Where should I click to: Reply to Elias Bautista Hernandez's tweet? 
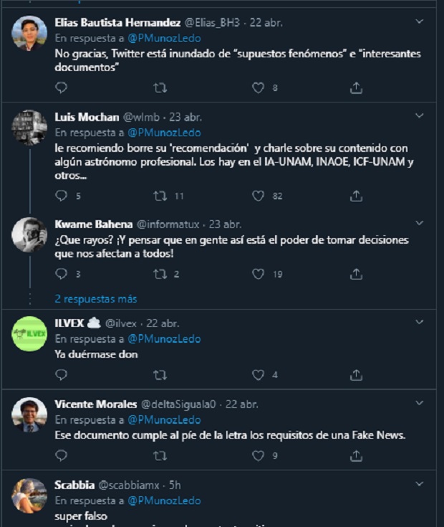coord(62,87)
